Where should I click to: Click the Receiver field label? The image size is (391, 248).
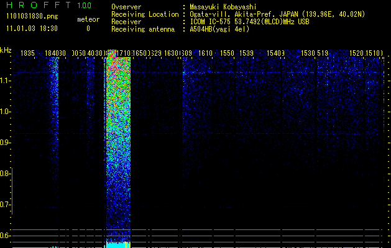pyautogui.click(x=126, y=22)
